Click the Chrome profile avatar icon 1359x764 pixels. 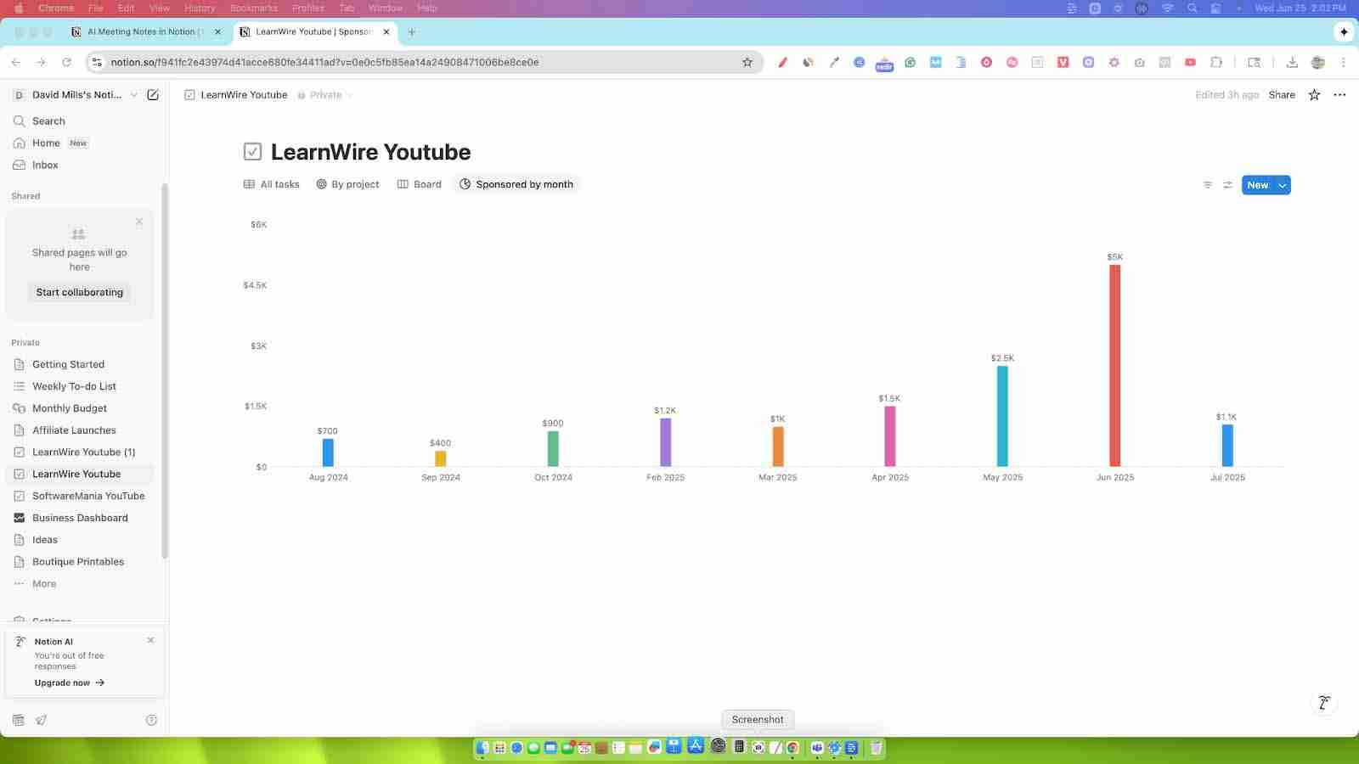pyautogui.click(x=1318, y=62)
